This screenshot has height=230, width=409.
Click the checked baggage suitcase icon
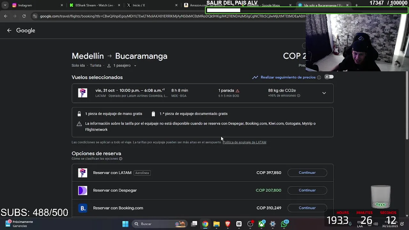(153, 114)
